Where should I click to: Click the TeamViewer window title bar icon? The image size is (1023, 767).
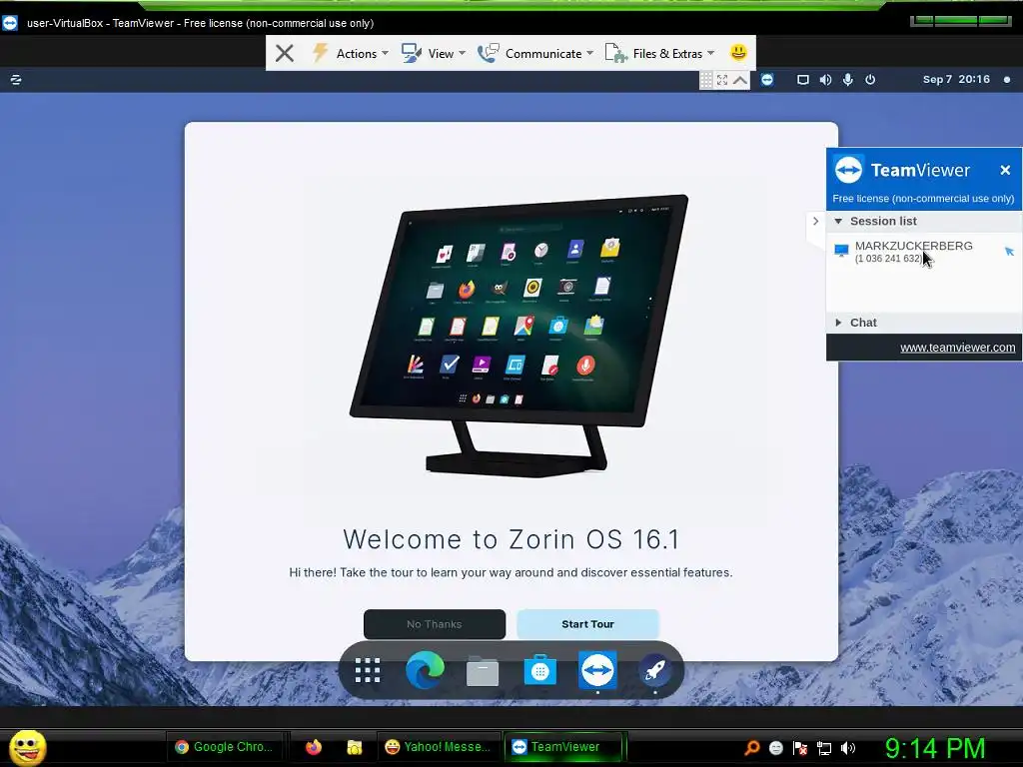pos(10,23)
